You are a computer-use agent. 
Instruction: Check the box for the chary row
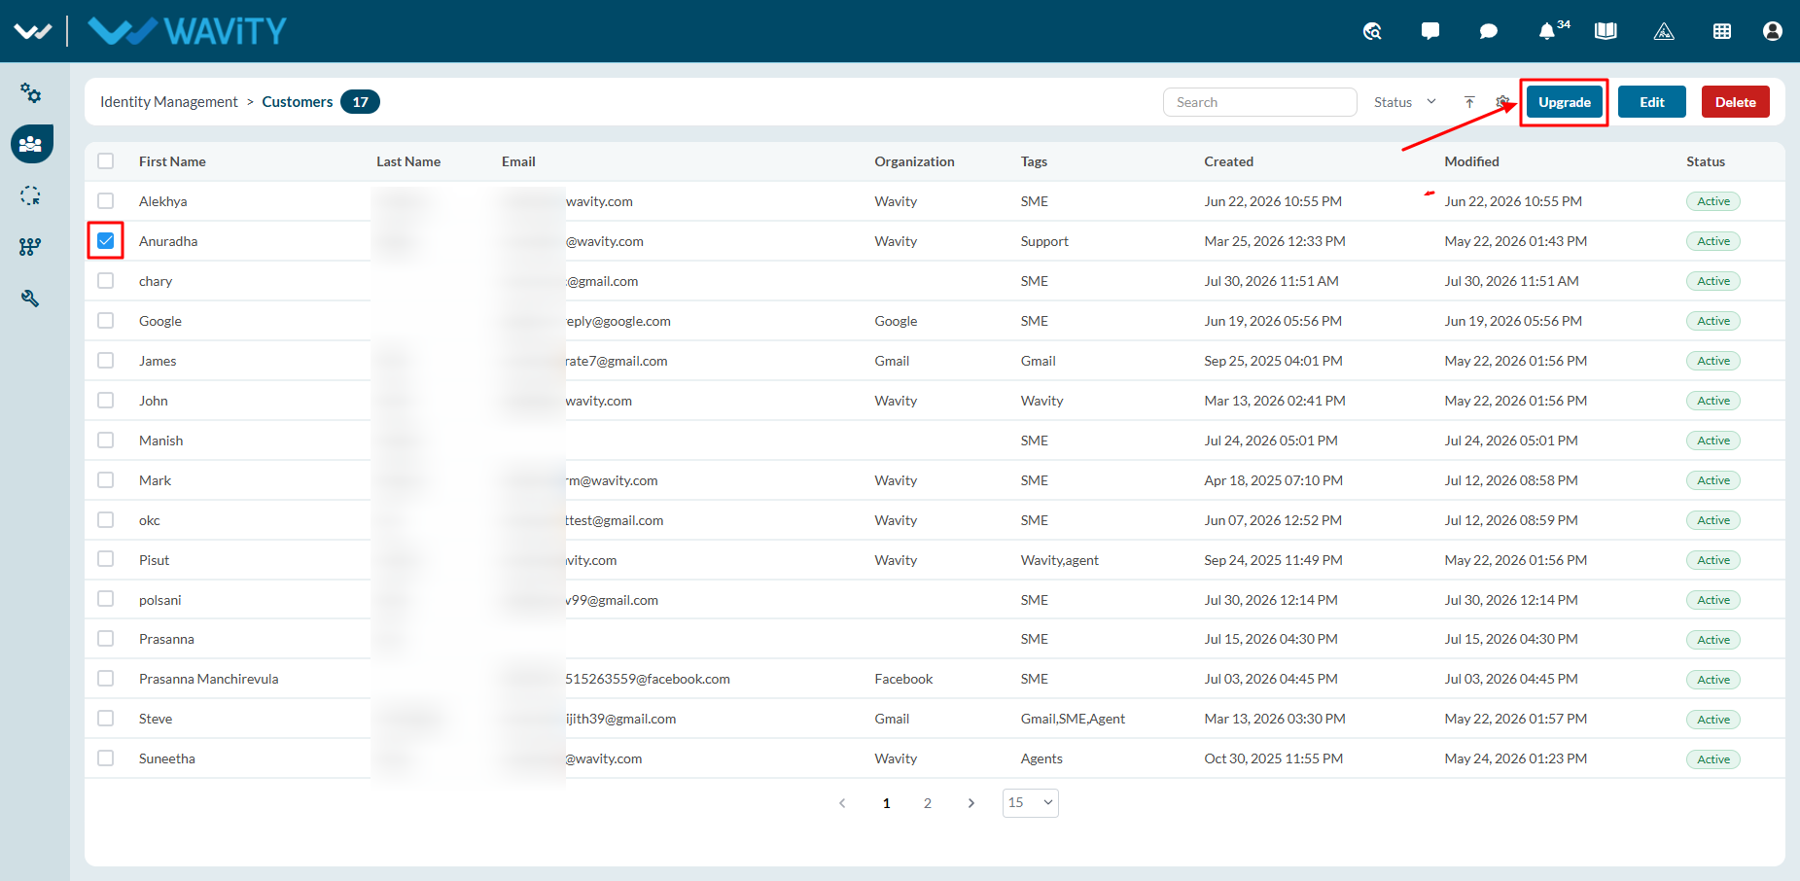106,281
